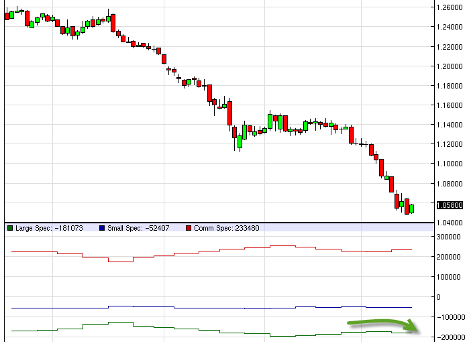Select the 'Comm Spec: 233480' legend text
Screen dimensions: 469x342
tap(227, 228)
